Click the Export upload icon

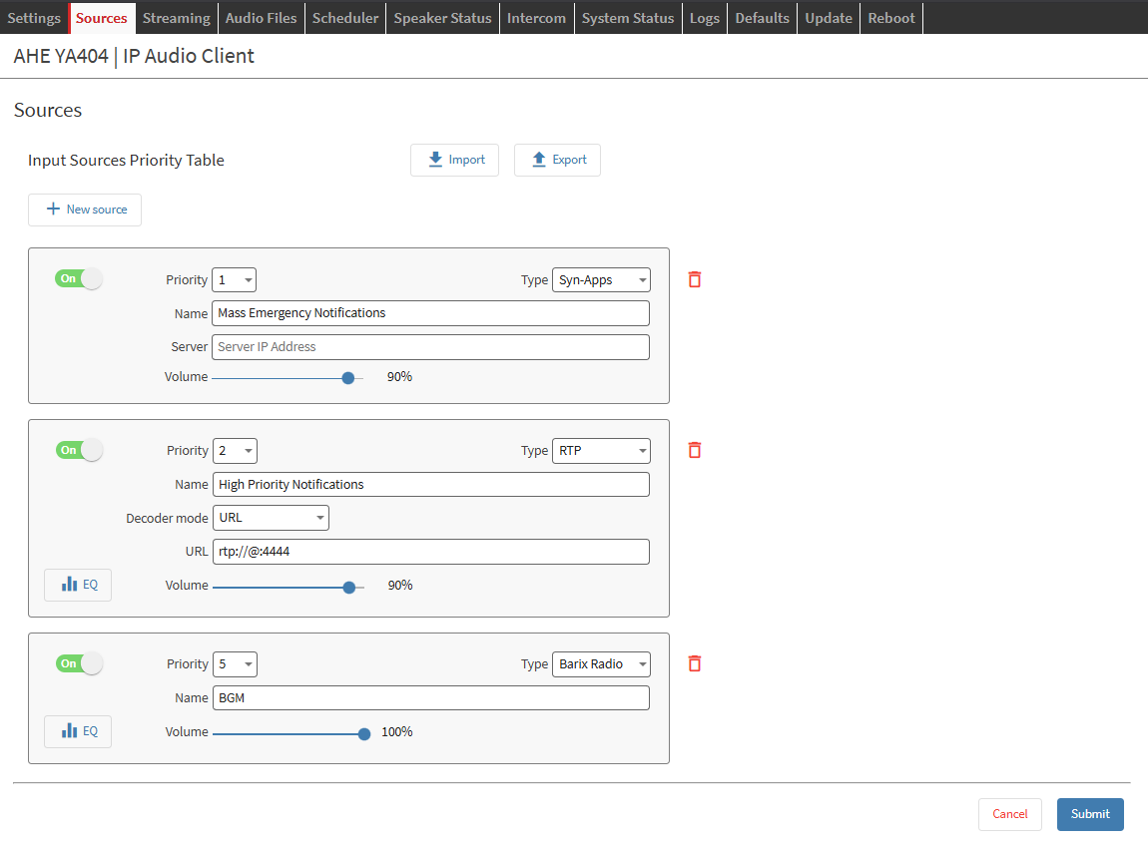(539, 160)
